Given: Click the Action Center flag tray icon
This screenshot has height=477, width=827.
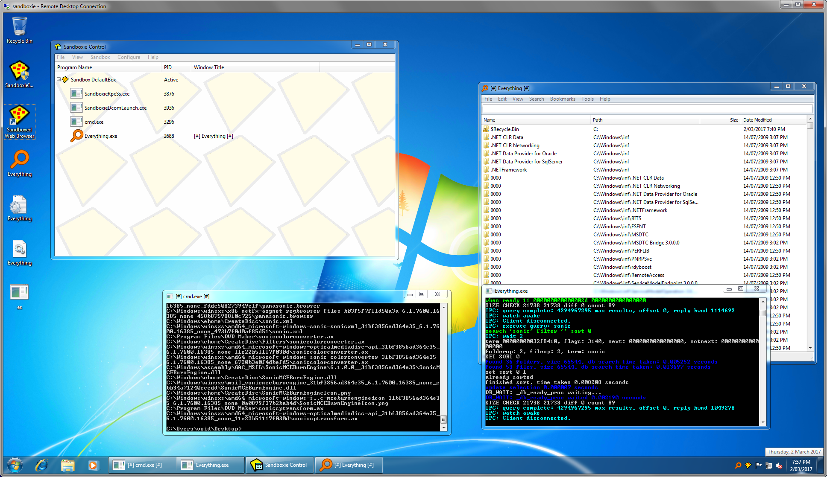Looking at the screenshot, I should (x=758, y=465).
